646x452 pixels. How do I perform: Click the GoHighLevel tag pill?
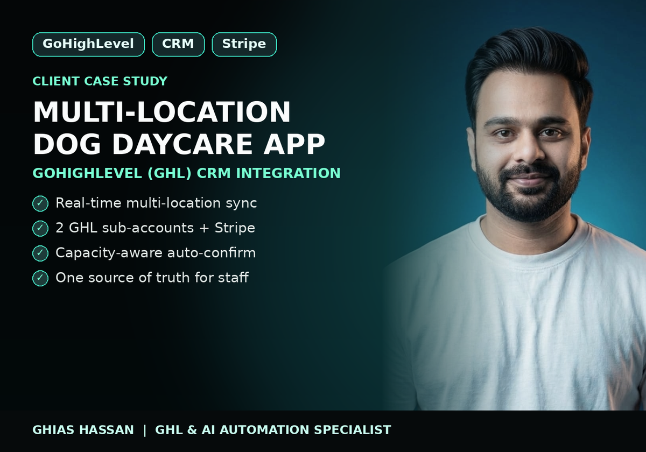tap(88, 45)
